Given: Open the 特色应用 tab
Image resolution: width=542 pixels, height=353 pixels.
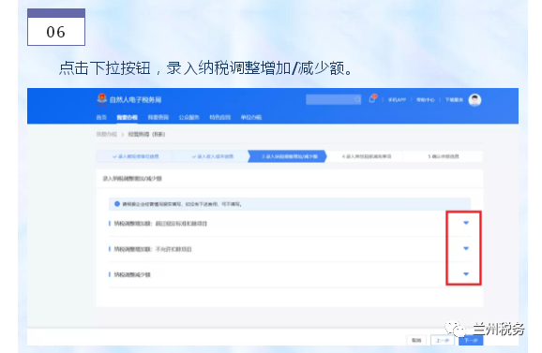Looking at the screenshot, I should pyautogui.click(x=219, y=117).
